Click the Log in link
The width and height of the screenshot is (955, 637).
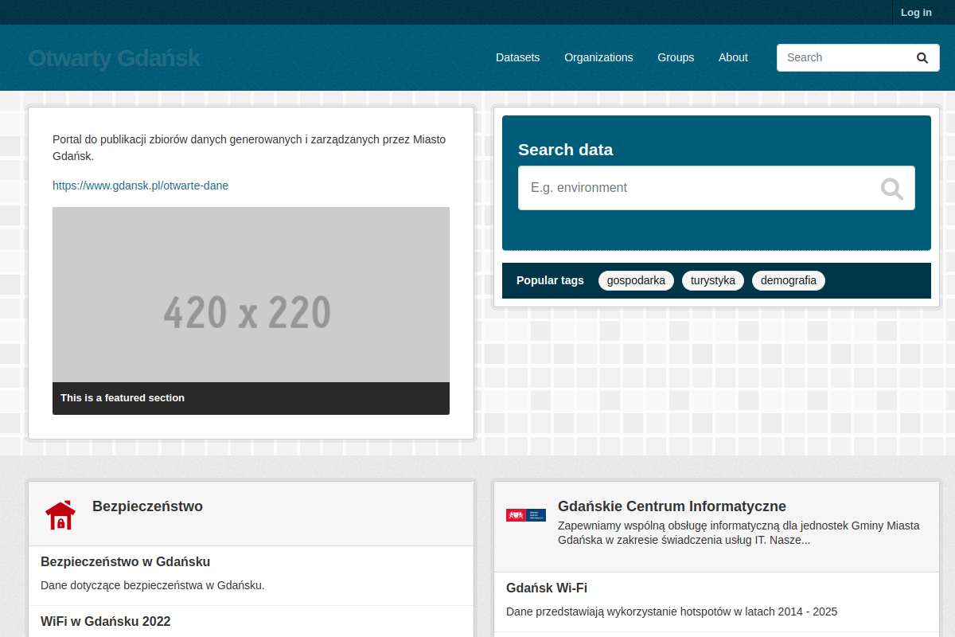coord(916,12)
